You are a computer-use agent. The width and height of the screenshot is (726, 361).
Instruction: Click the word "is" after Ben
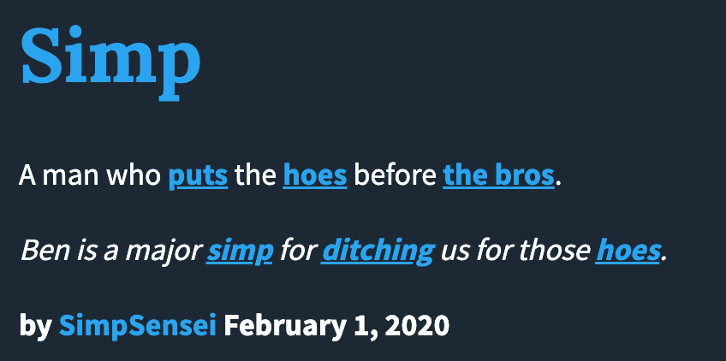[x=74, y=251]
